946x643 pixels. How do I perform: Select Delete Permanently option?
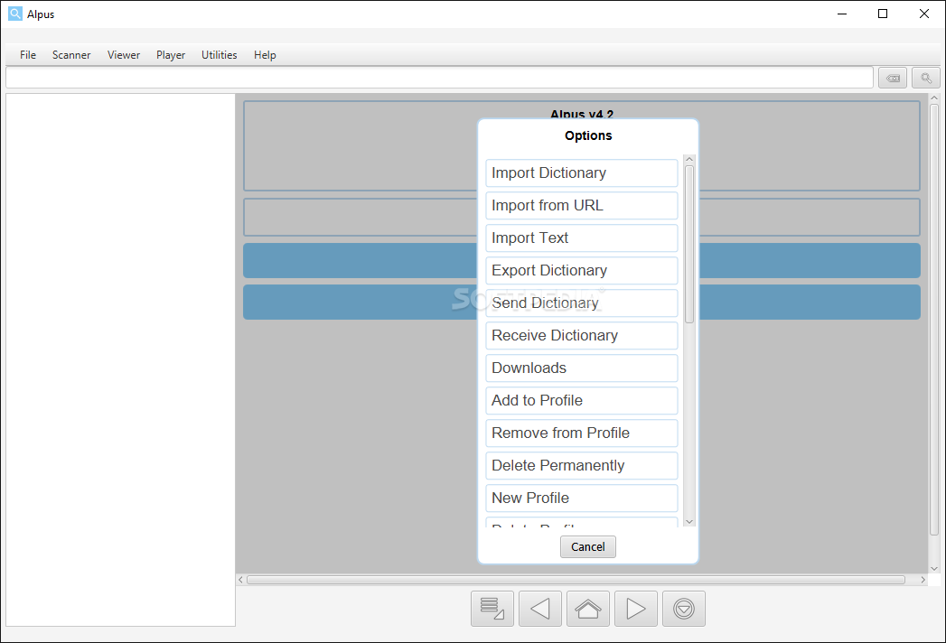pos(582,466)
